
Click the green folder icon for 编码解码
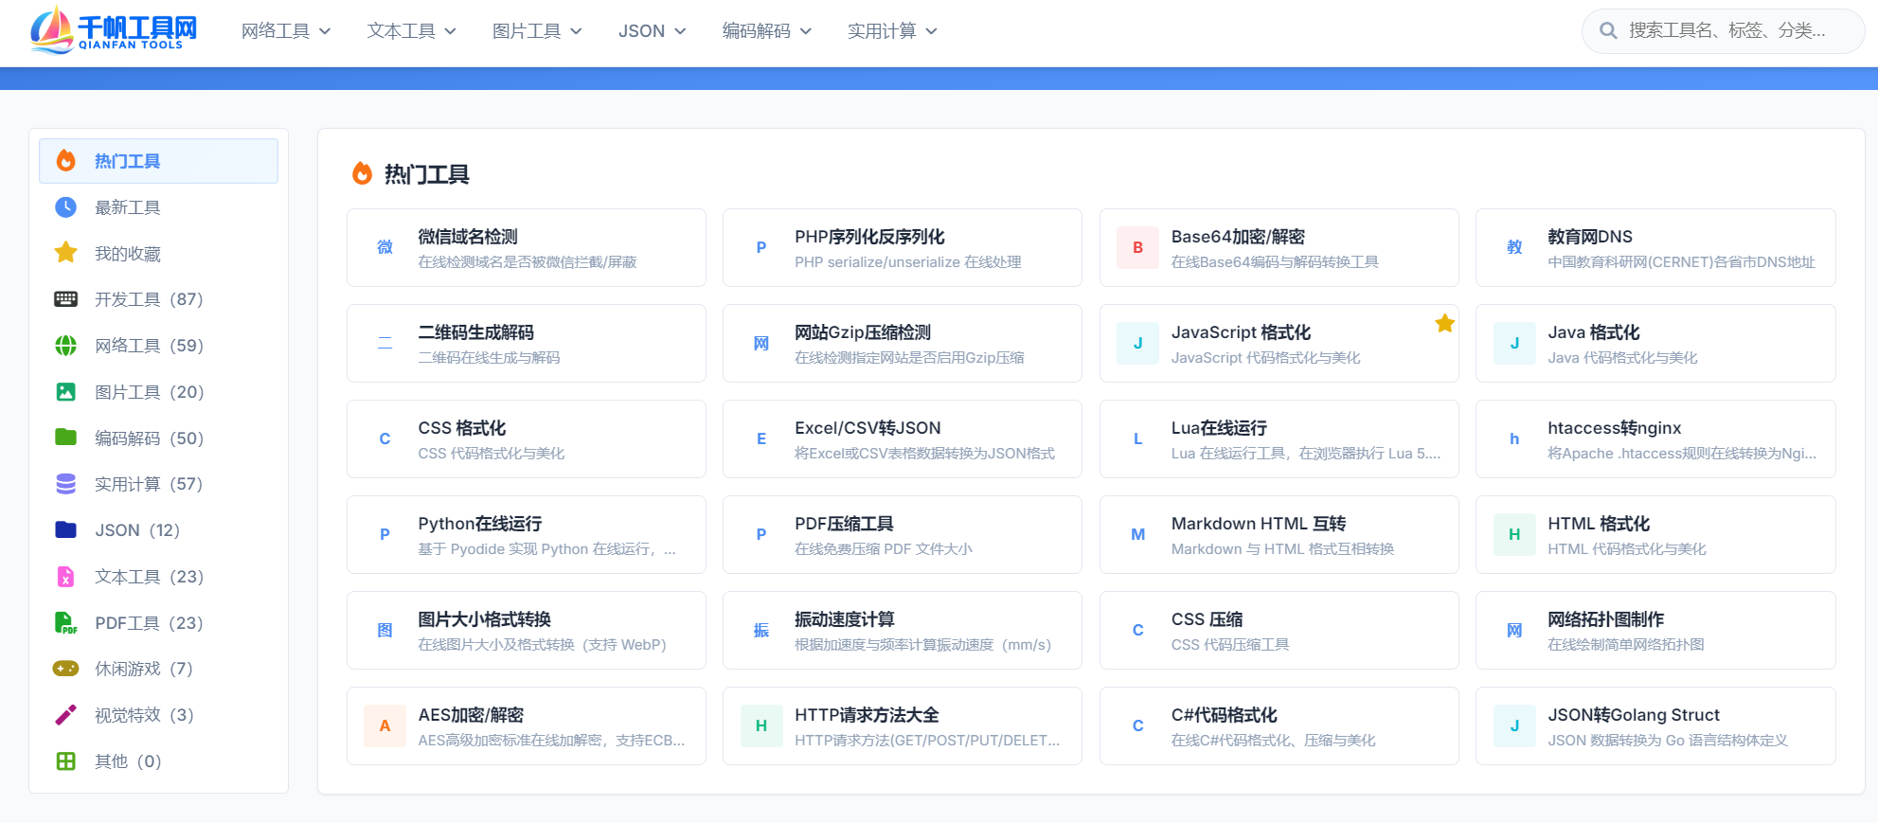click(65, 438)
